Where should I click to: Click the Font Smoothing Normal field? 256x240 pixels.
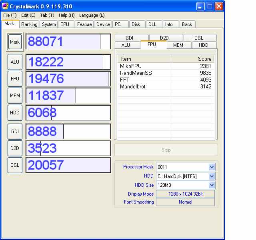pyautogui.click(x=185, y=202)
